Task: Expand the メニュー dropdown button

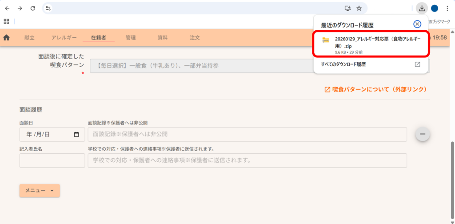Action: point(40,190)
